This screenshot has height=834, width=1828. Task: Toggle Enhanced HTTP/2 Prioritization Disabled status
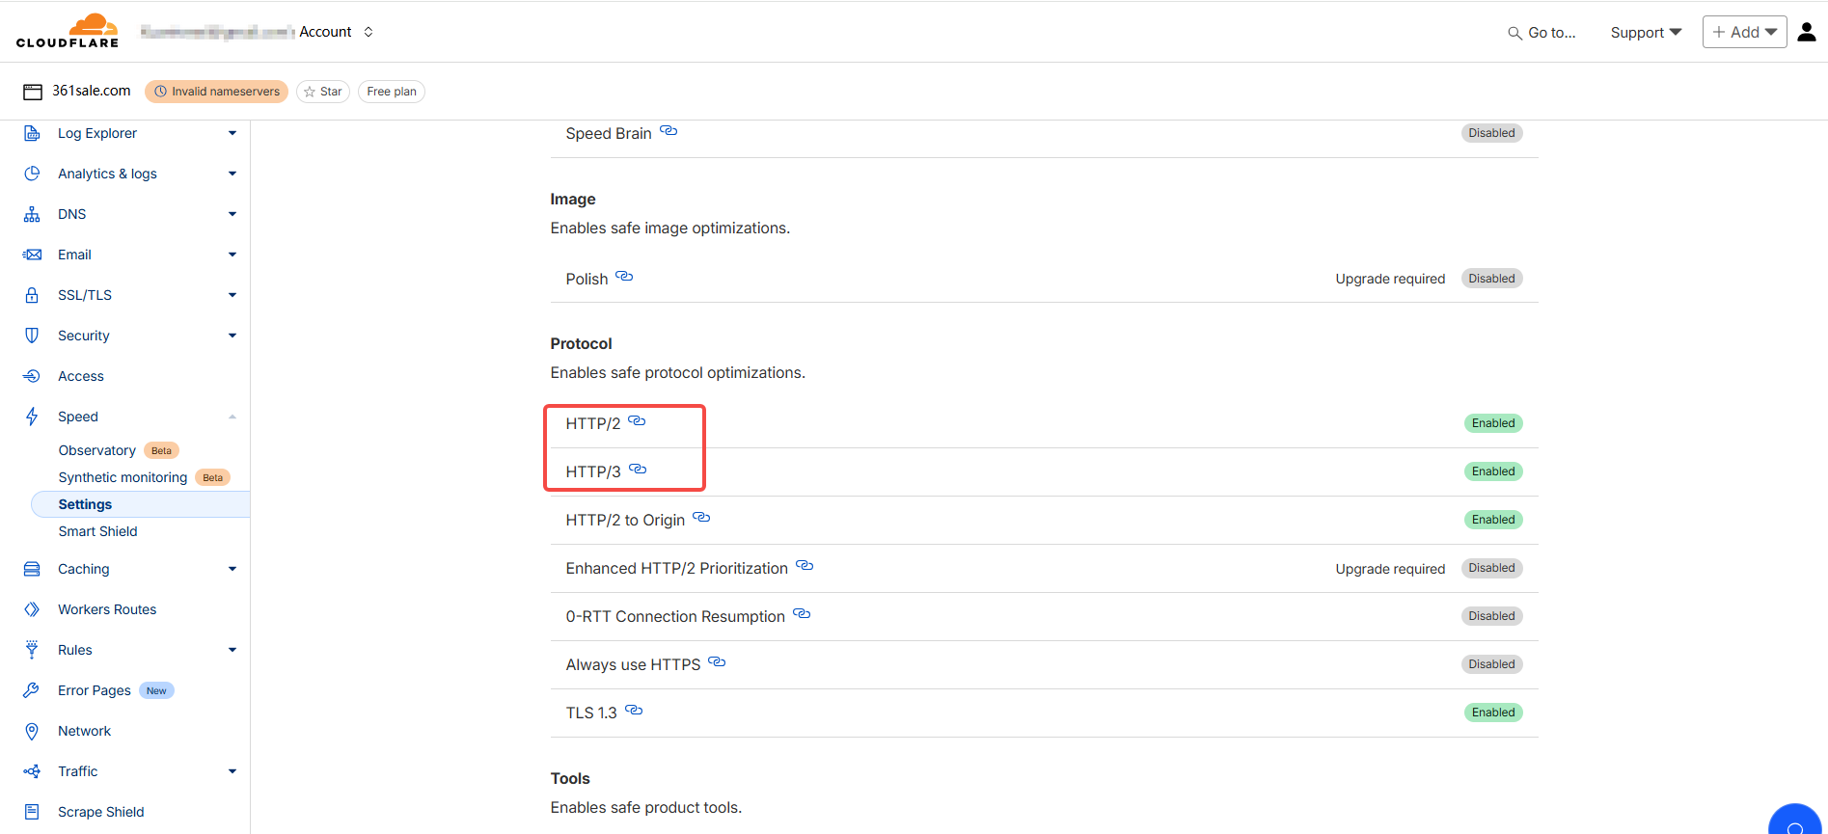[1492, 568]
